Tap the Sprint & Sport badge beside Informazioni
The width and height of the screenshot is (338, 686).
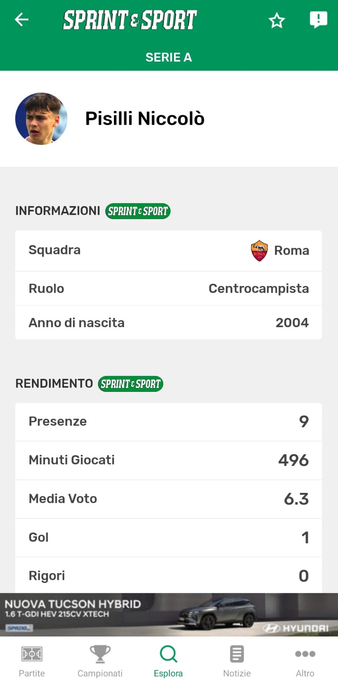[x=138, y=211]
